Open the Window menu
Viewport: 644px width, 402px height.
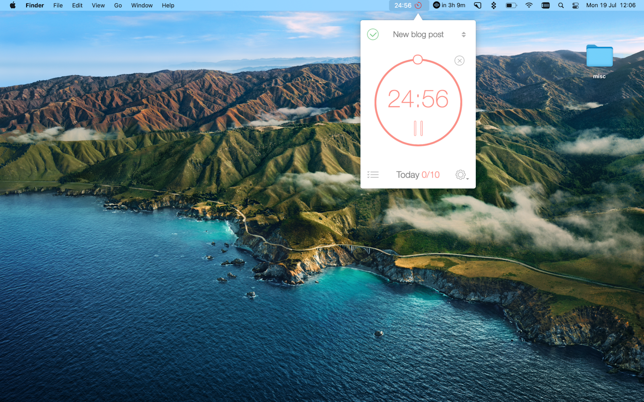tap(142, 6)
